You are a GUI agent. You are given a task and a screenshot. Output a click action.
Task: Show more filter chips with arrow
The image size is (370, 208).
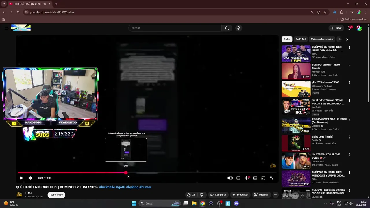point(347,39)
